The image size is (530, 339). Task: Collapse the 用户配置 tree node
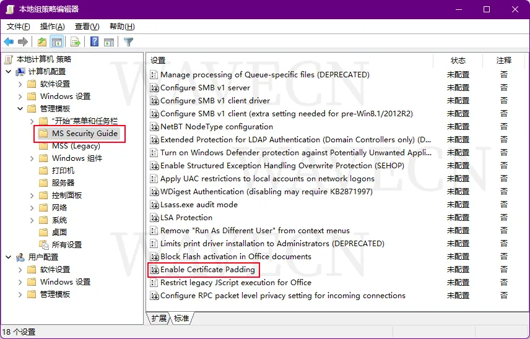tap(9, 257)
